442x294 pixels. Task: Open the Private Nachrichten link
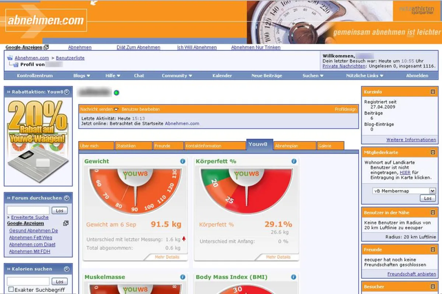pos(344,66)
